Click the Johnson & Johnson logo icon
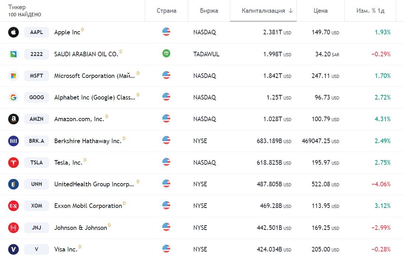The height and width of the screenshot is (260, 404). (x=13, y=227)
